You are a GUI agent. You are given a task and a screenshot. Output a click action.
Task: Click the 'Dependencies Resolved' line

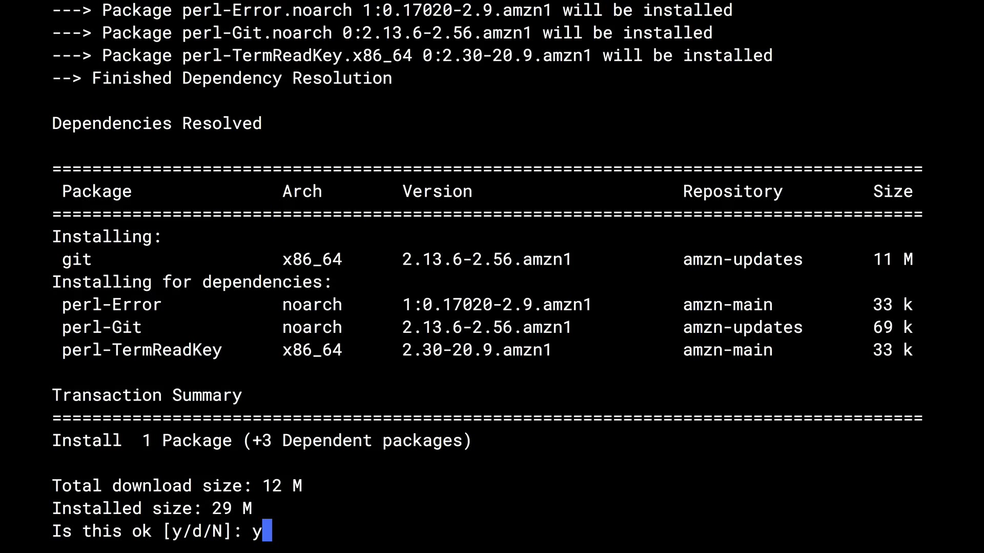pyautogui.click(x=157, y=123)
